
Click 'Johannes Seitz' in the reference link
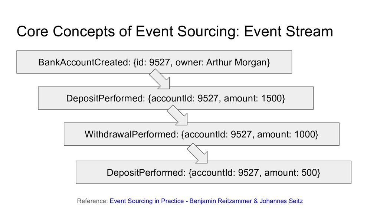(281, 201)
